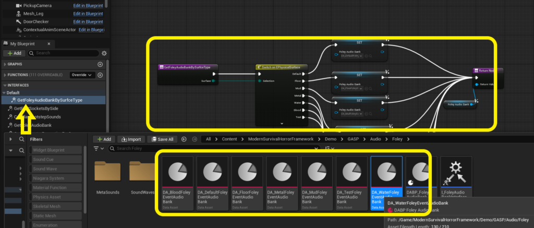Close the My Blueprint tab
Screen dimensions: 534x228
[x=48, y=44]
